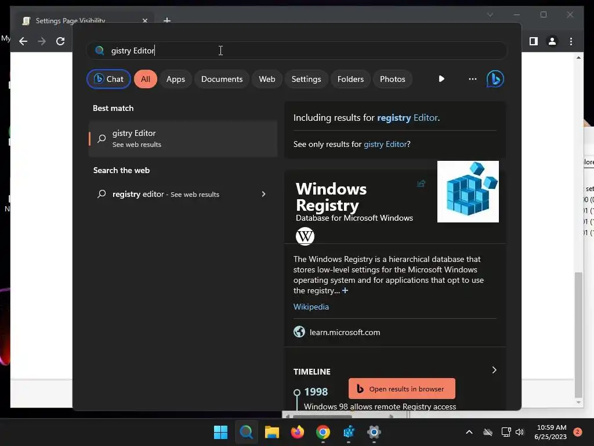Click the OneDrive cloud tray icon
Viewport: 594px width, 446px height.
coord(488,432)
